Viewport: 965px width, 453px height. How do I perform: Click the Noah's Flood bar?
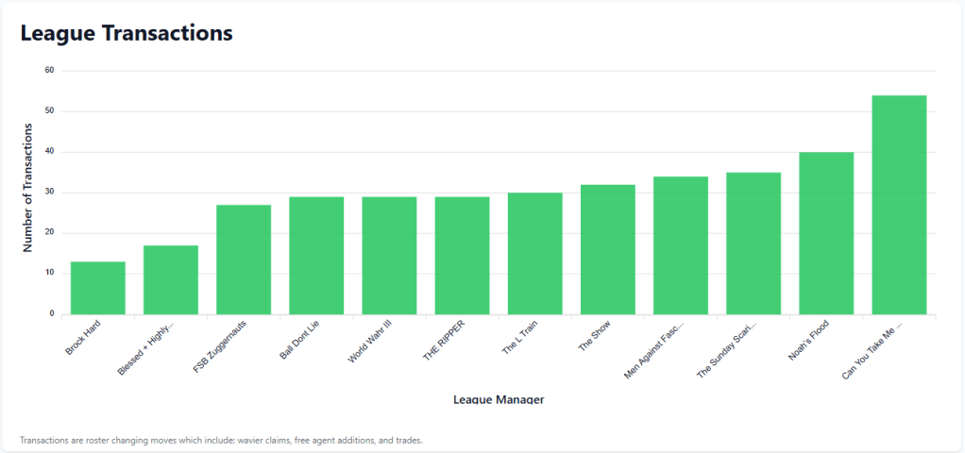point(826,233)
